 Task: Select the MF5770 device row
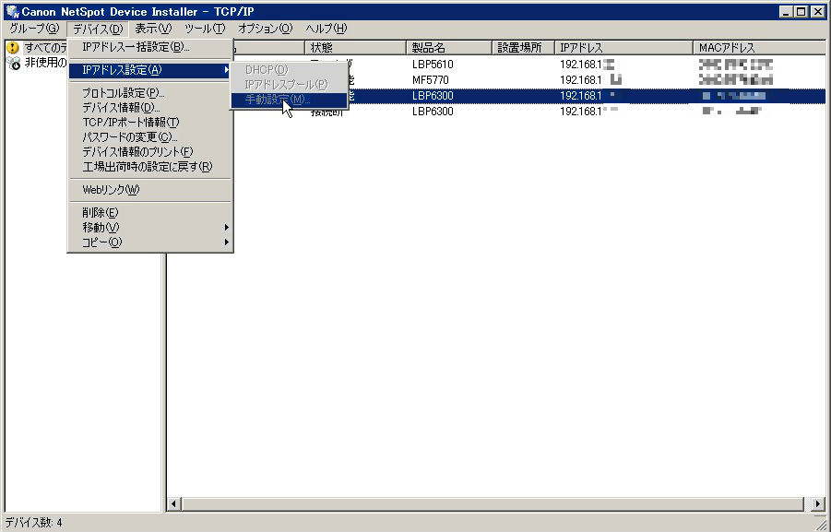point(496,80)
